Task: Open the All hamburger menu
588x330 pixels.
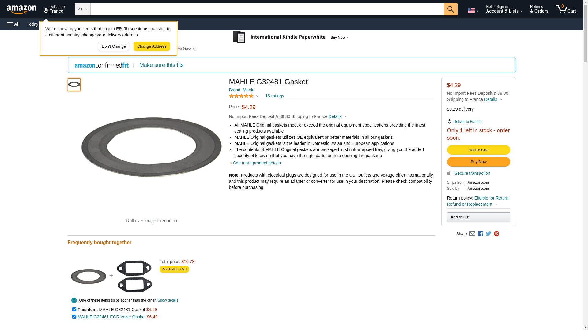Action: (x=13, y=24)
